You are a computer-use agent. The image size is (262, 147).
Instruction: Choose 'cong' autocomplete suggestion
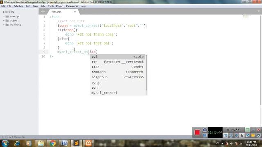click(118, 82)
